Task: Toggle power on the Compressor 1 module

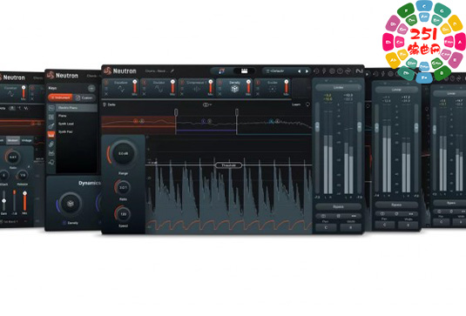Action: [182, 83]
